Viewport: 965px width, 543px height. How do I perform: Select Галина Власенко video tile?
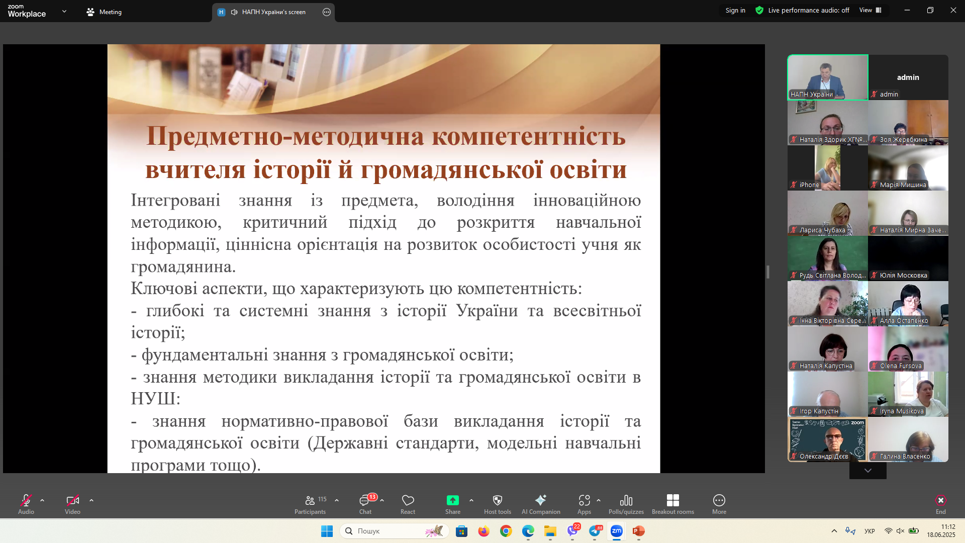908,439
